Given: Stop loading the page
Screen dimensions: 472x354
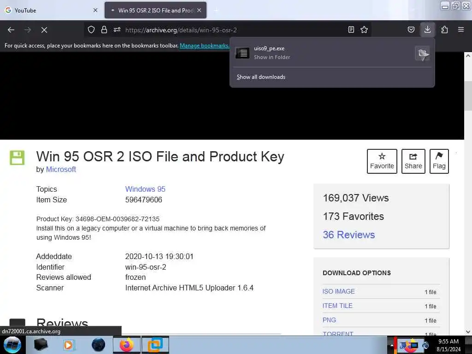Looking at the screenshot, I should [x=44, y=30].
